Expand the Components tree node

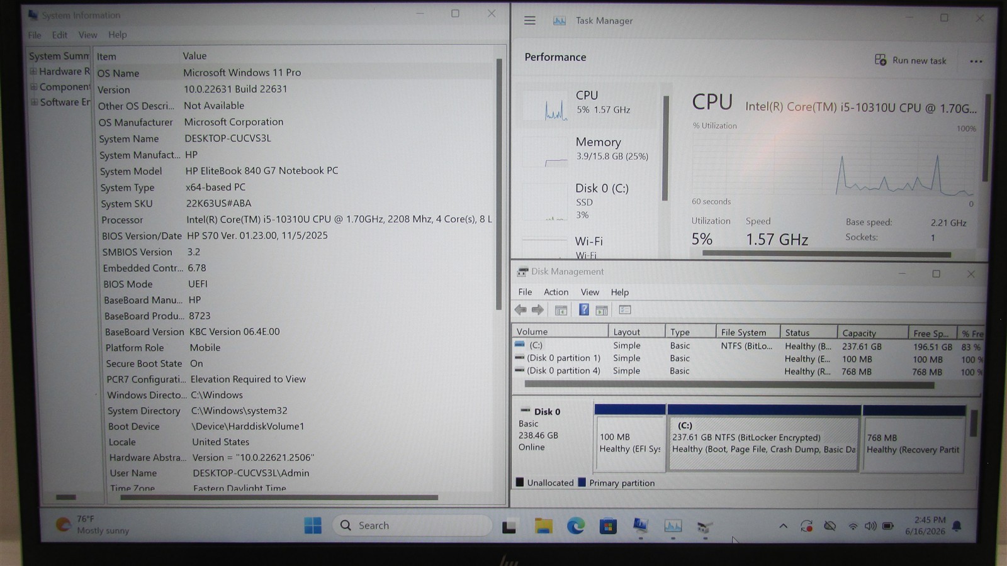(34, 86)
